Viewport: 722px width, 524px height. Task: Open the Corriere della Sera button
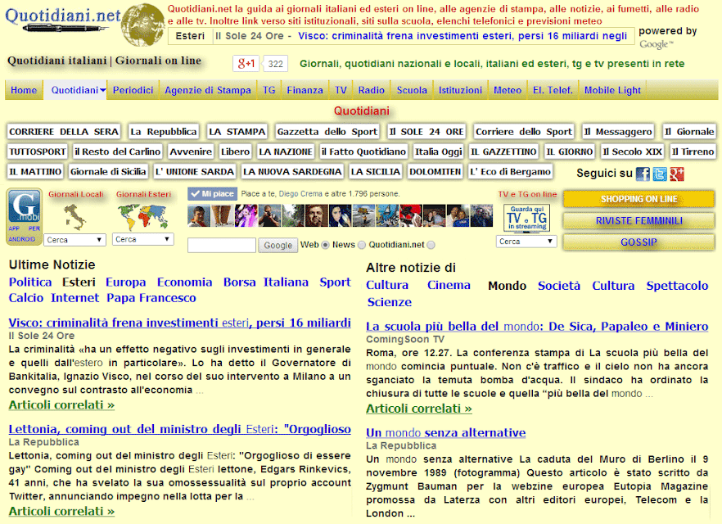[64, 132]
